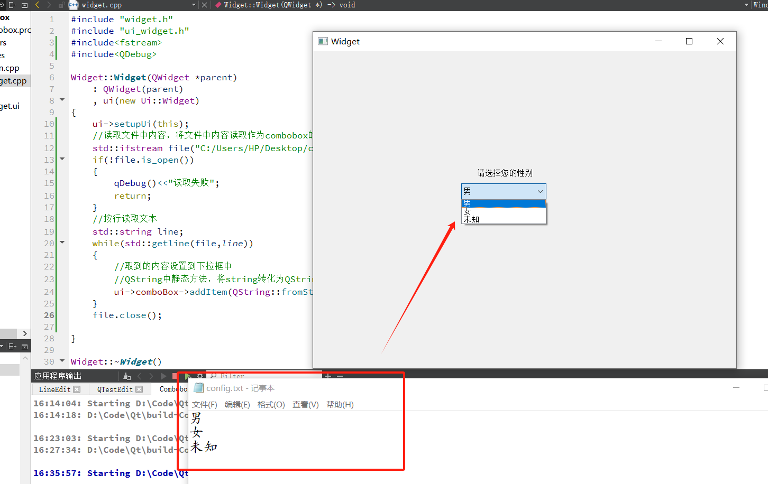The image size is (768, 484).
Task: Select get.cpp file in project tree
Action: pyautogui.click(x=13, y=81)
